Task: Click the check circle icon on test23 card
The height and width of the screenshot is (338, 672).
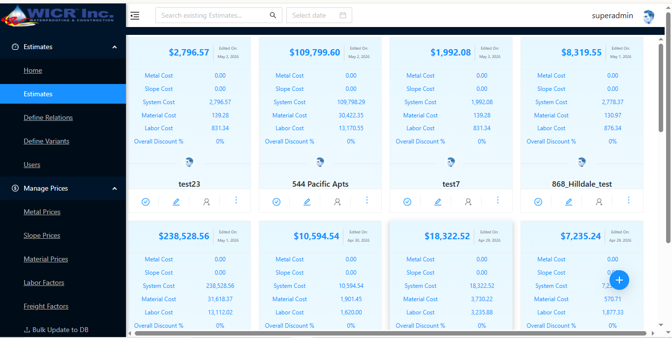Action: tap(146, 202)
